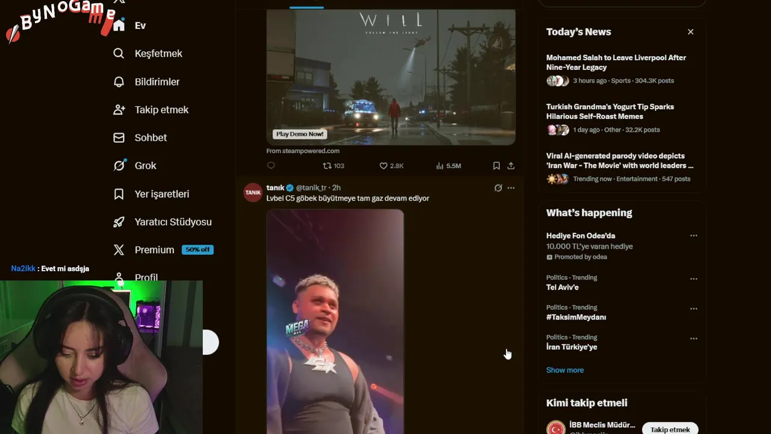Open the Yer işaretleri bookmark icon

pyautogui.click(x=119, y=194)
